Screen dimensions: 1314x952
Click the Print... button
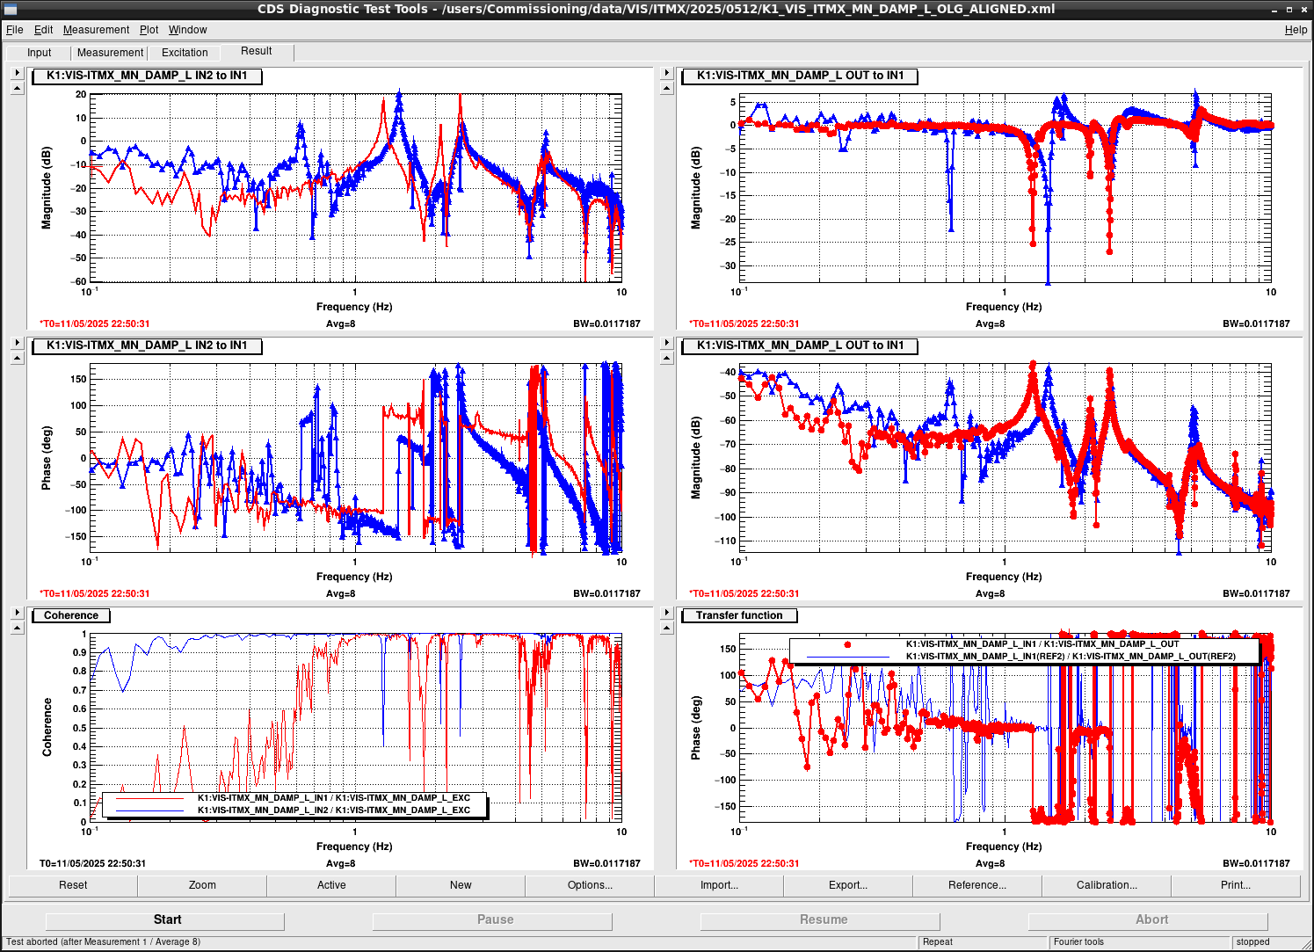(1236, 885)
